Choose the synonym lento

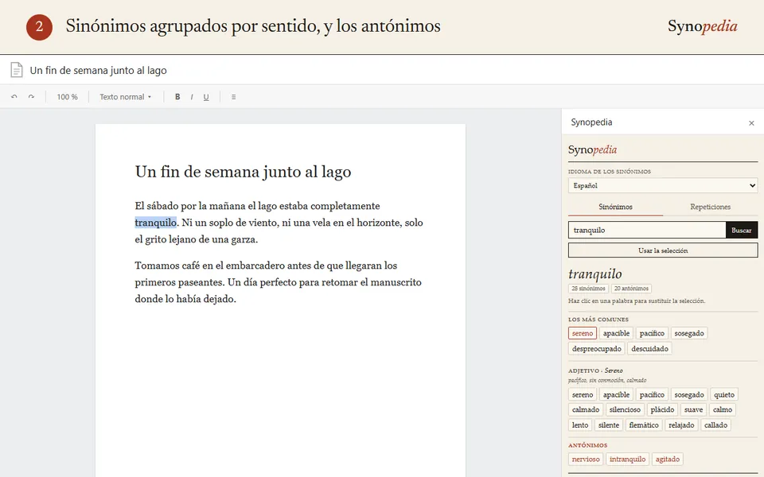pyautogui.click(x=580, y=425)
